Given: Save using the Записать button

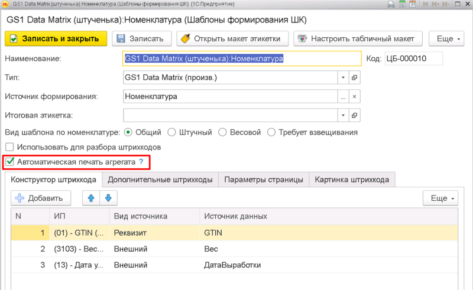Looking at the screenshot, I should [142, 38].
